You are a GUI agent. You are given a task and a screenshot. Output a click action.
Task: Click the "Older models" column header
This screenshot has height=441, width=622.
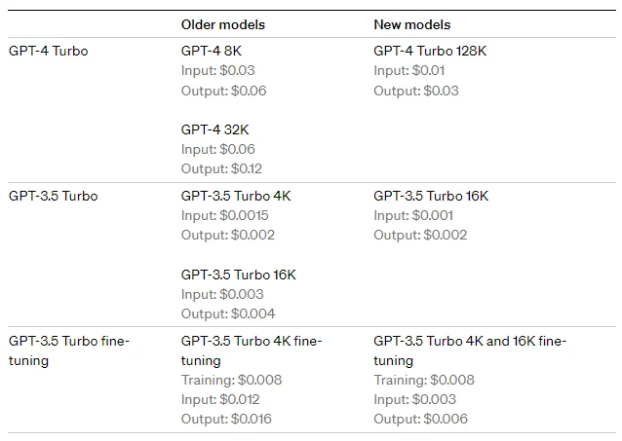(222, 23)
